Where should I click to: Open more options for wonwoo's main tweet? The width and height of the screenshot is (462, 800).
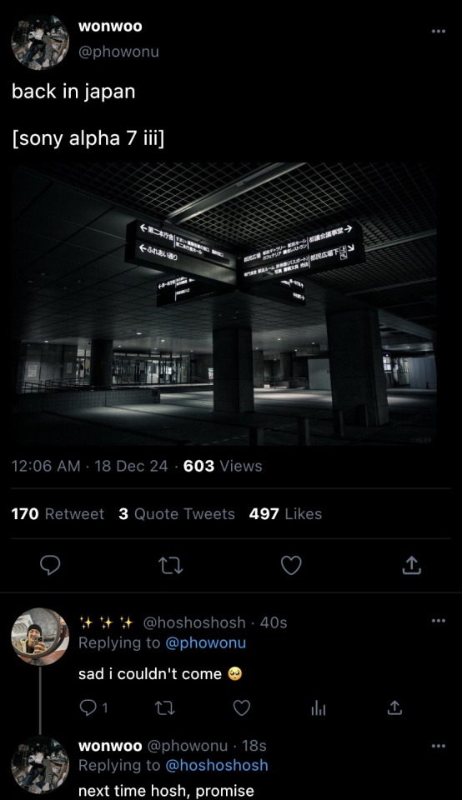(438, 32)
